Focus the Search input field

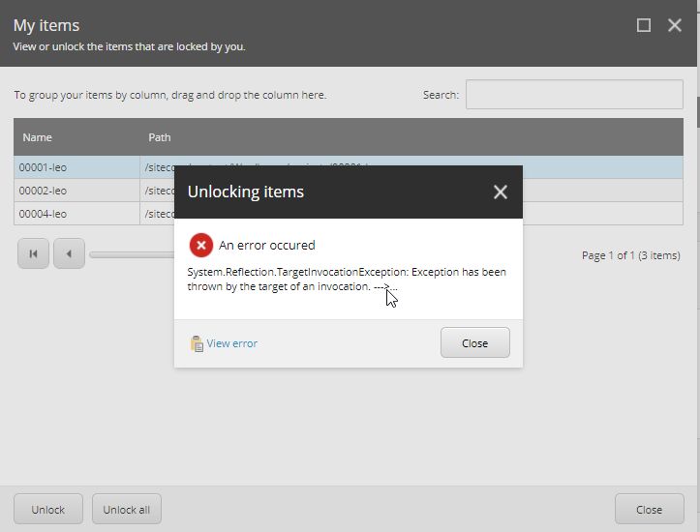point(574,95)
